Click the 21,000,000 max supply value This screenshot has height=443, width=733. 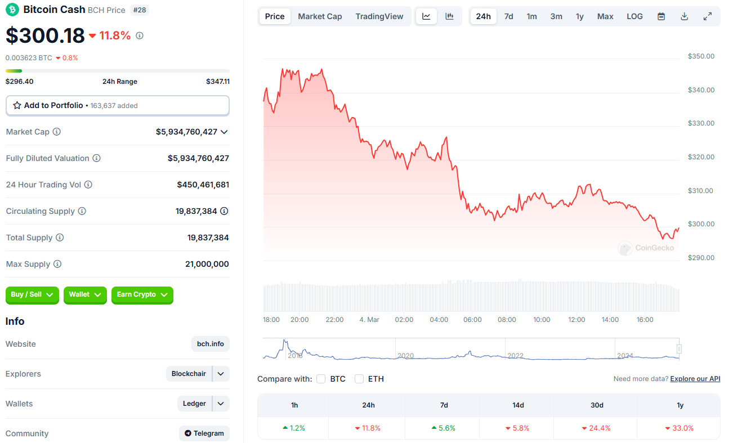[207, 264]
